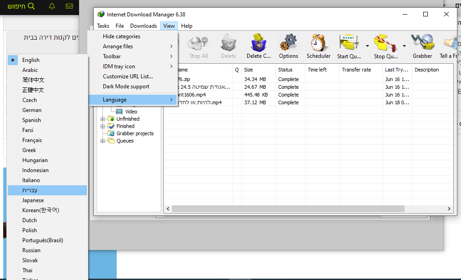Viewport: 461px width, 280px height.
Task: Sort by Time left column header
Action: pyautogui.click(x=323, y=70)
